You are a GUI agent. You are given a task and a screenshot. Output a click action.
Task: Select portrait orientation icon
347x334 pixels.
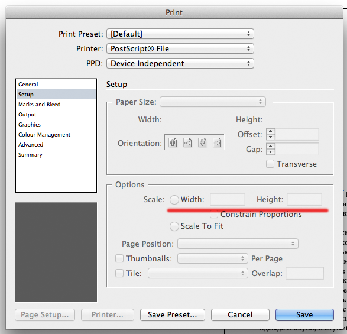click(173, 142)
